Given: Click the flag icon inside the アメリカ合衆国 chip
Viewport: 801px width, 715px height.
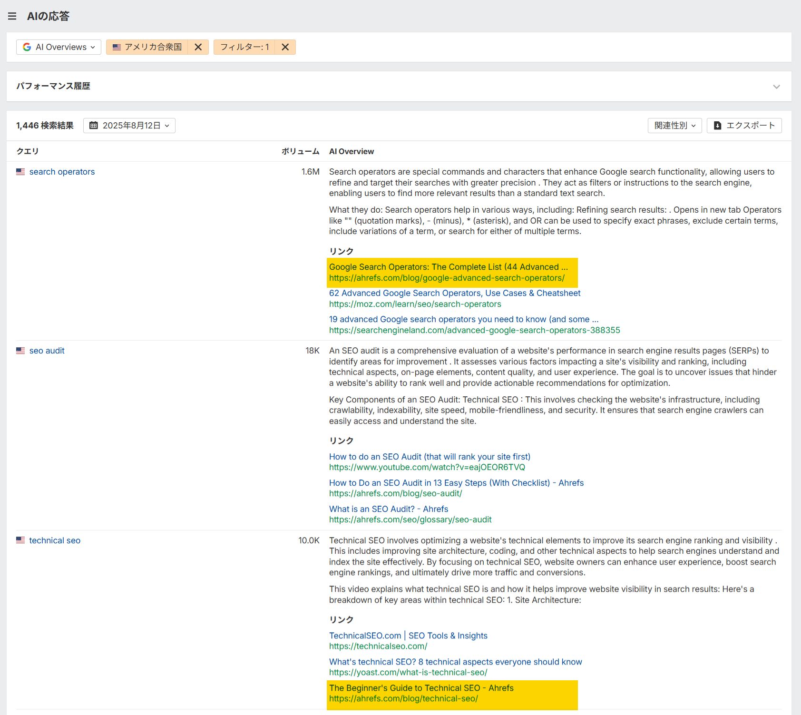Looking at the screenshot, I should (117, 47).
